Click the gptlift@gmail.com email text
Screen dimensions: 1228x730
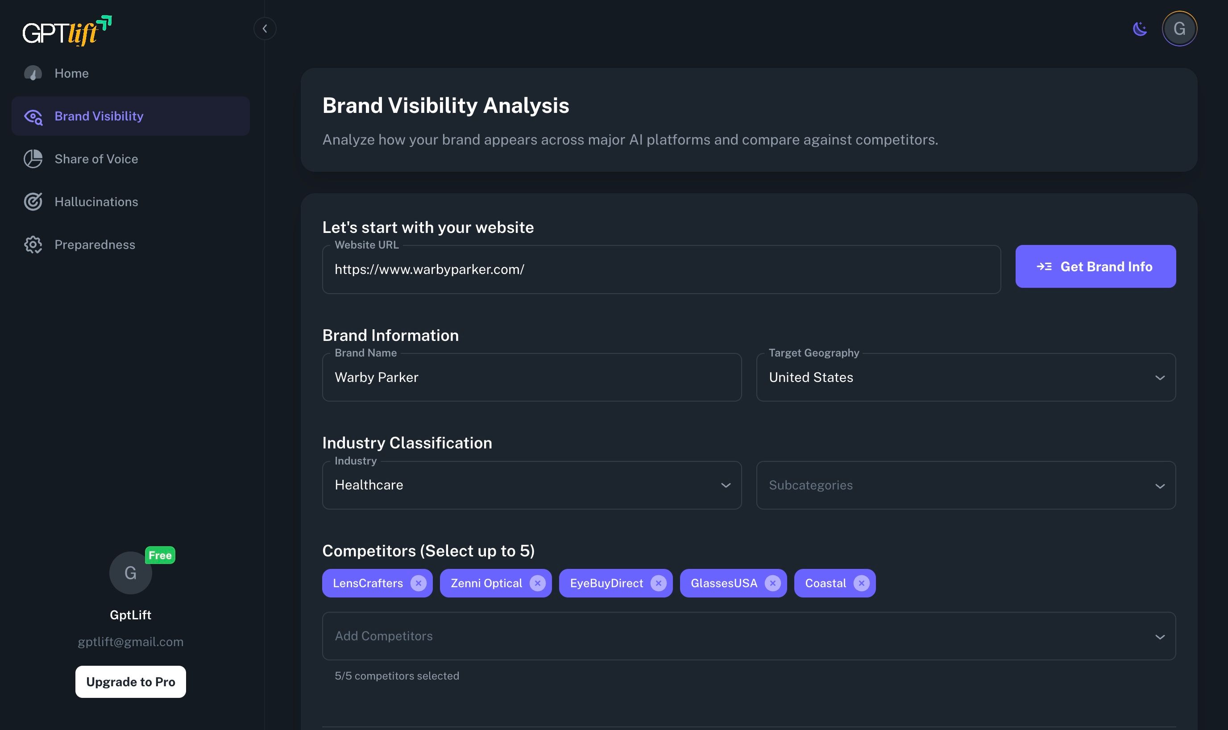(130, 642)
